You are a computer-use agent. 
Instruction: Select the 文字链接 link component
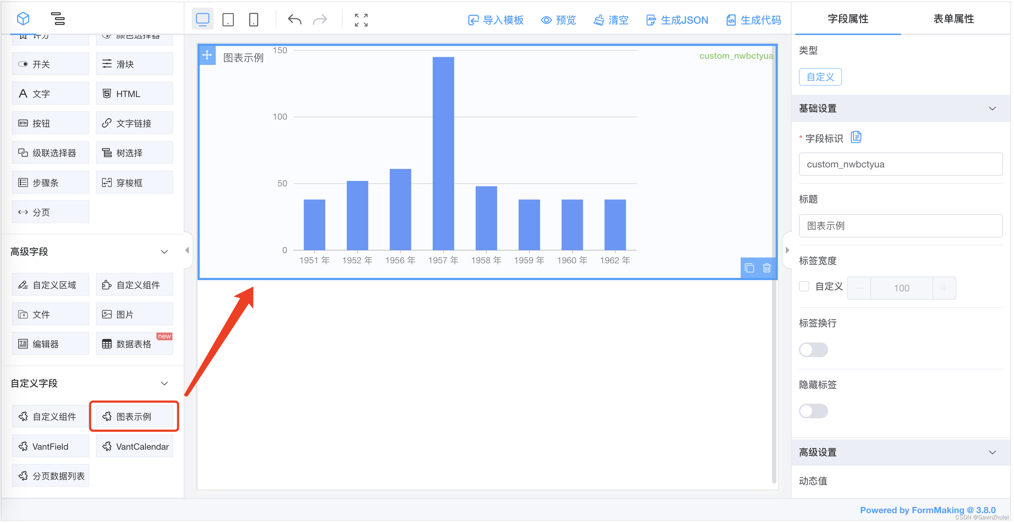134,123
